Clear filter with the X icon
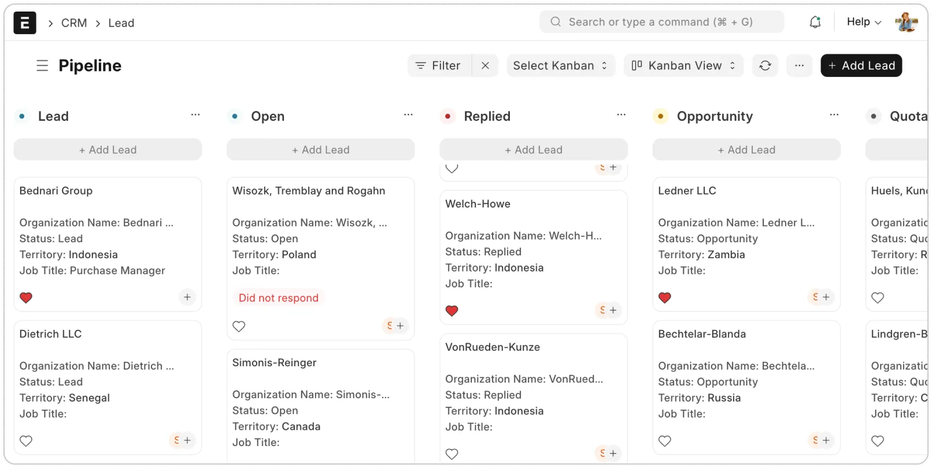This screenshot has width=932, height=468. click(x=485, y=66)
